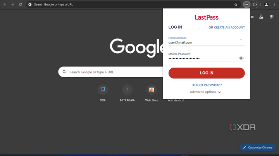
Task: Expand the email address dropdown chevron
Action: [x=241, y=39]
